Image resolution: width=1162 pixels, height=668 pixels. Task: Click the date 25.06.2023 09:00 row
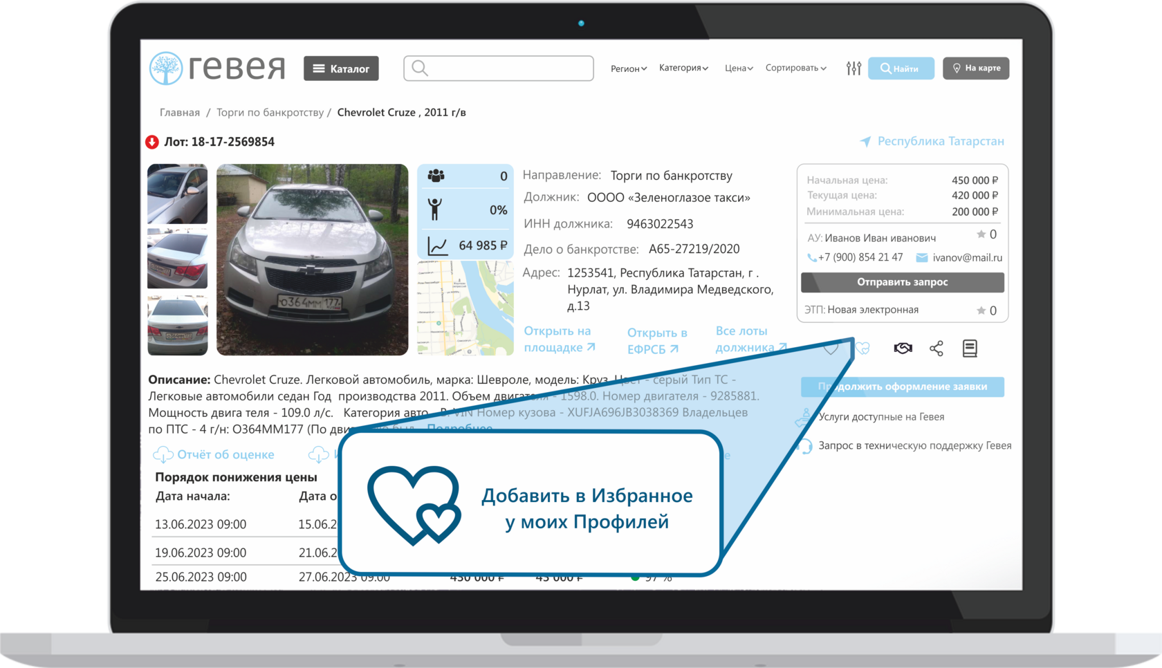pos(201,577)
